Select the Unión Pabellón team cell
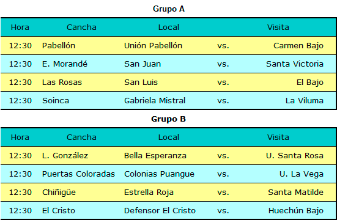Screen dimensions: 337x220 point(154,46)
